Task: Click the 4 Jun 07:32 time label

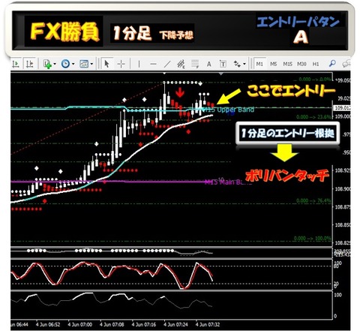Action: (x=208, y=324)
